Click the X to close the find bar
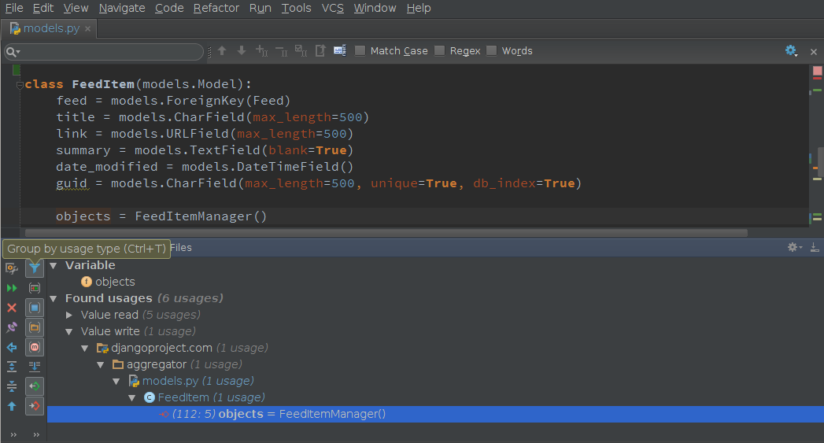Image resolution: width=824 pixels, height=443 pixels. pos(814,51)
